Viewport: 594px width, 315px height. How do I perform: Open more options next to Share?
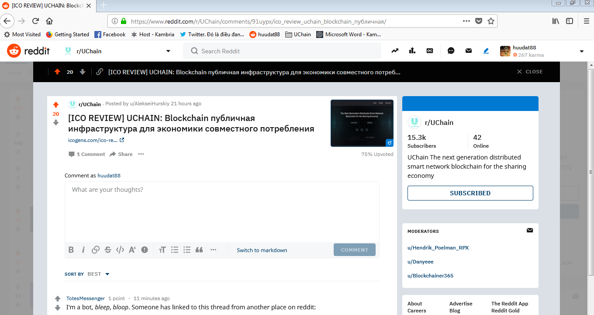141,154
